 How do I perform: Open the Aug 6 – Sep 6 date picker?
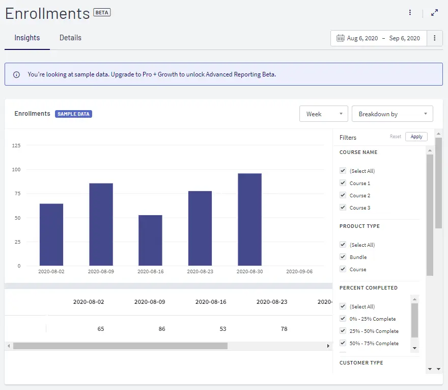point(383,38)
